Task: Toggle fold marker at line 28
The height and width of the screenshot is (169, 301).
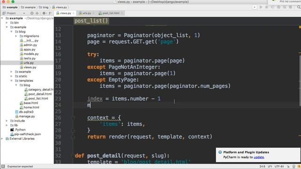Action: pyautogui.click(x=73, y=131)
